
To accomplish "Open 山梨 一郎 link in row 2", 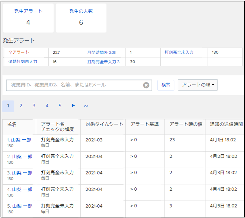I will [x=22, y=156].
